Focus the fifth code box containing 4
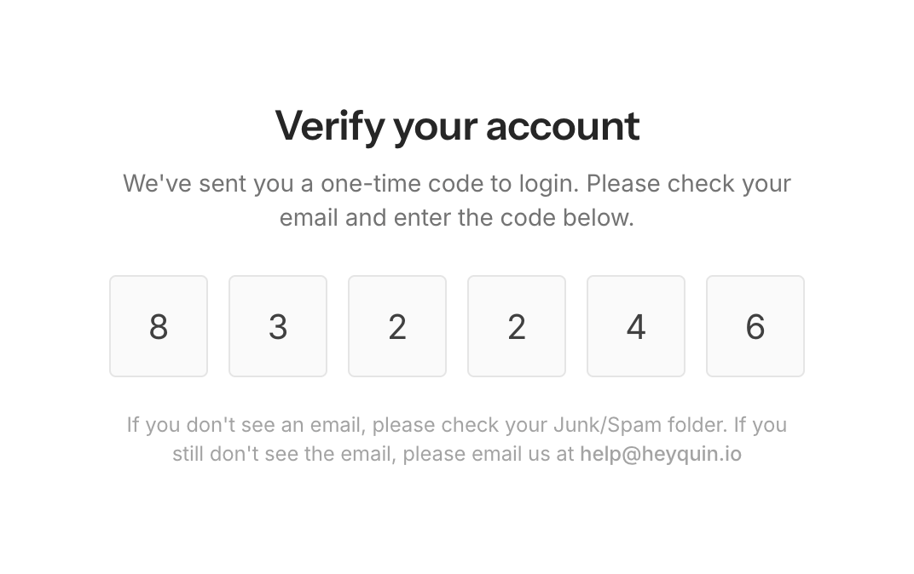Image resolution: width=914 pixels, height=574 pixels. point(636,326)
